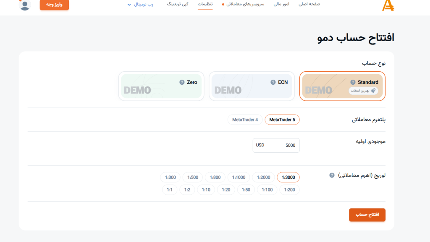
Task: Select the Zero demo account card
Action: coord(161,86)
